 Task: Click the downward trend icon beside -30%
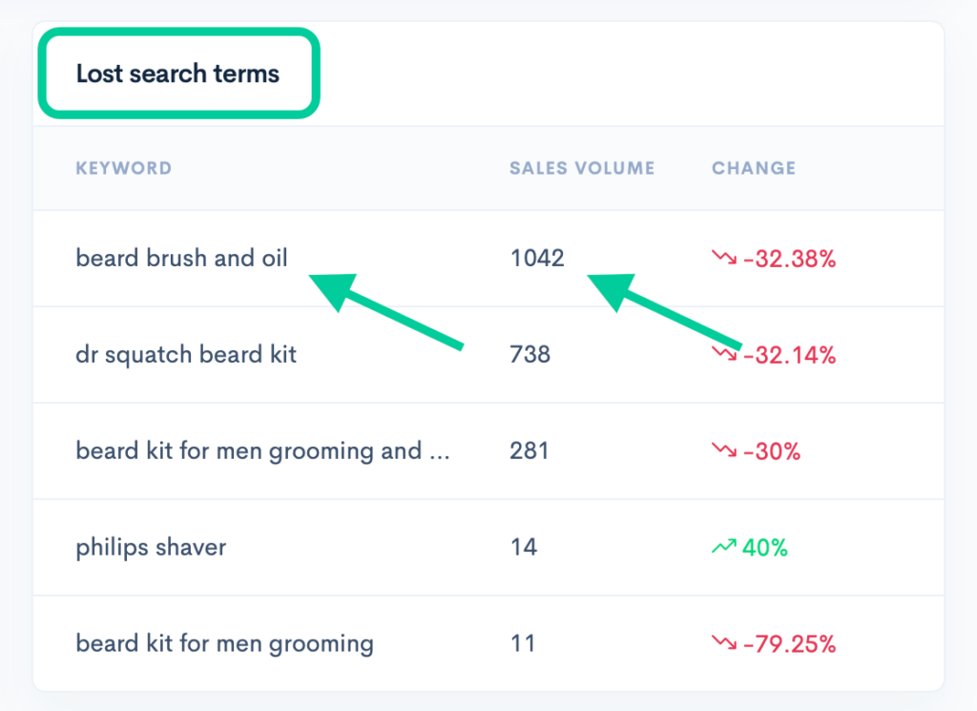coord(724,450)
